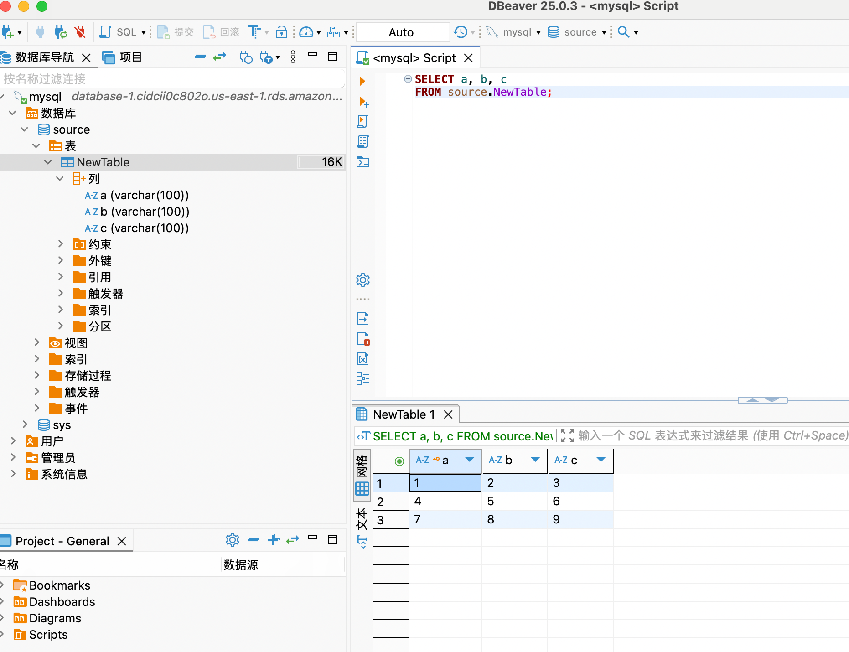Select column a (varchar(100))
The width and height of the screenshot is (849, 652).
[x=137, y=195]
